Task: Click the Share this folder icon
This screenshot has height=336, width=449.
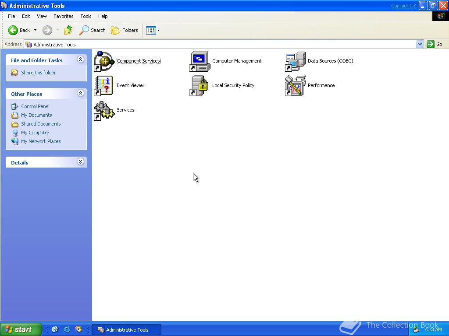Action: tap(14, 73)
